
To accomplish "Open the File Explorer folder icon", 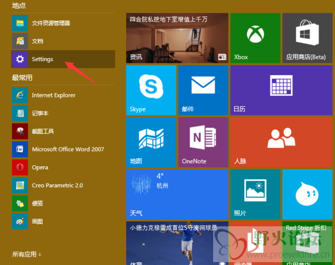I will pos(20,23).
